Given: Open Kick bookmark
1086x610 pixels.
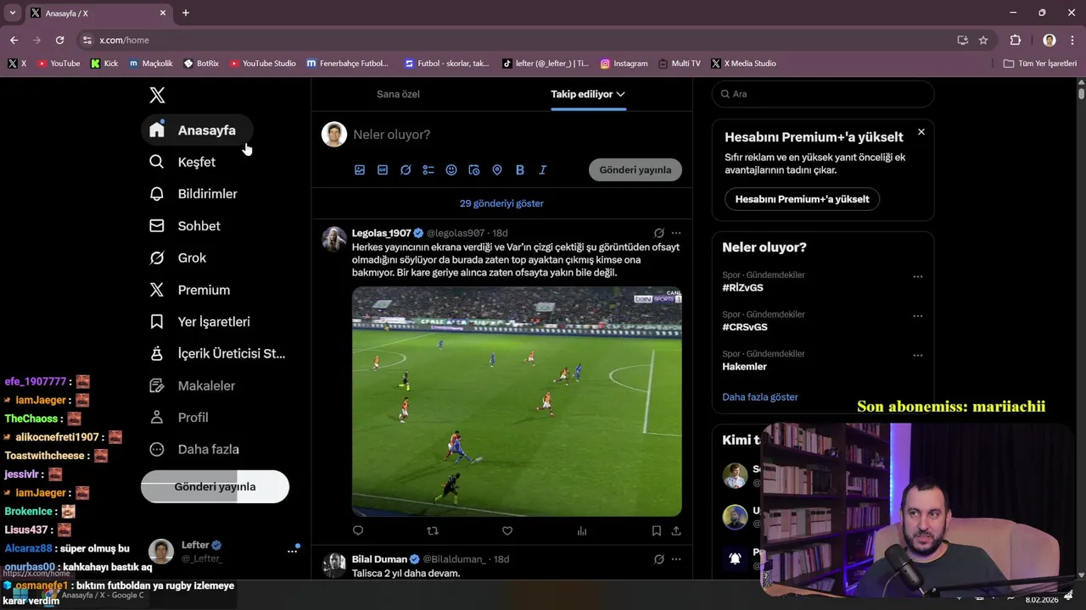Looking at the screenshot, I should point(104,64).
